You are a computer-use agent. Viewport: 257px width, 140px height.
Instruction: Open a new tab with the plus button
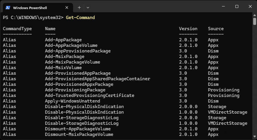(79, 8)
